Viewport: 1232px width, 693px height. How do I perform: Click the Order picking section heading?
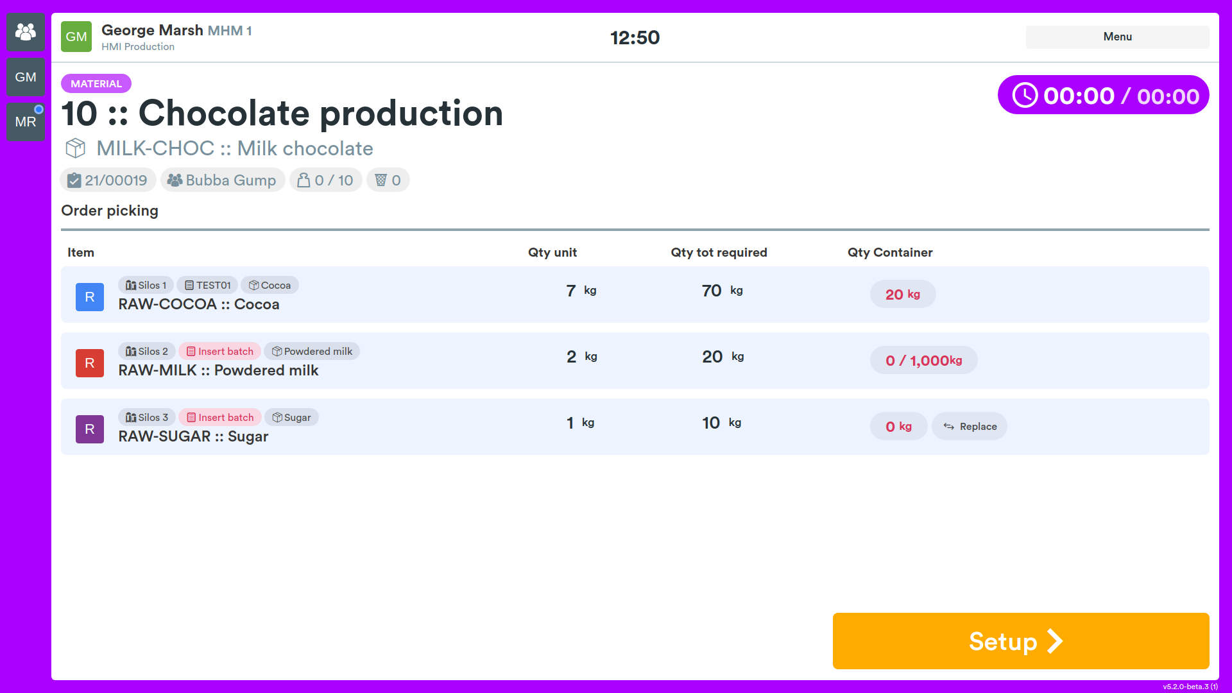tap(110, 210)
